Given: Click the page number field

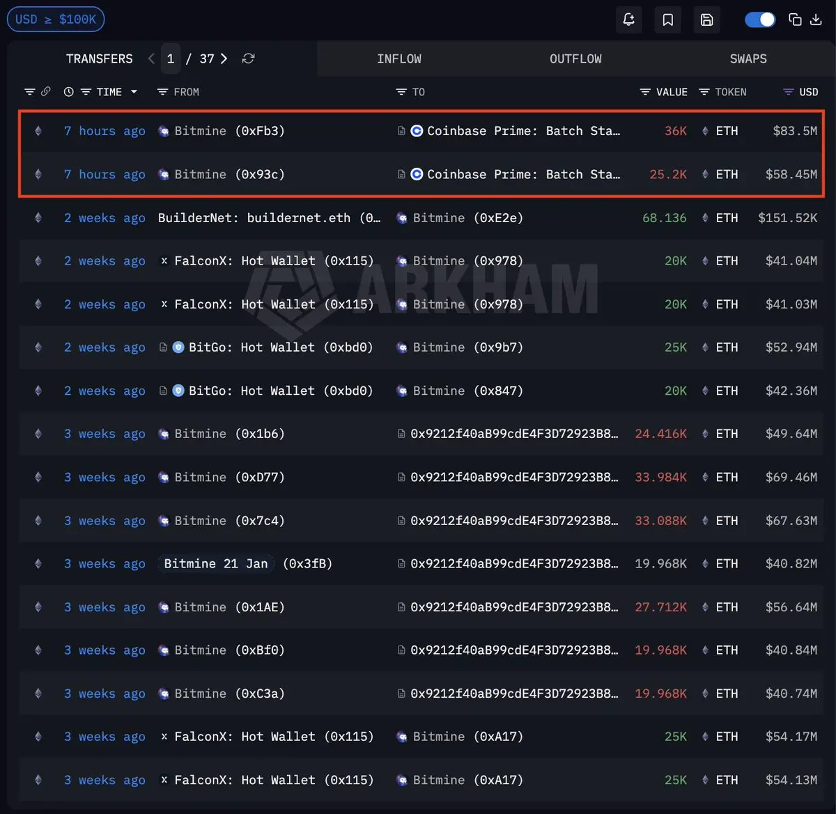Looking at the screenshot, I should tap(171, 58).
